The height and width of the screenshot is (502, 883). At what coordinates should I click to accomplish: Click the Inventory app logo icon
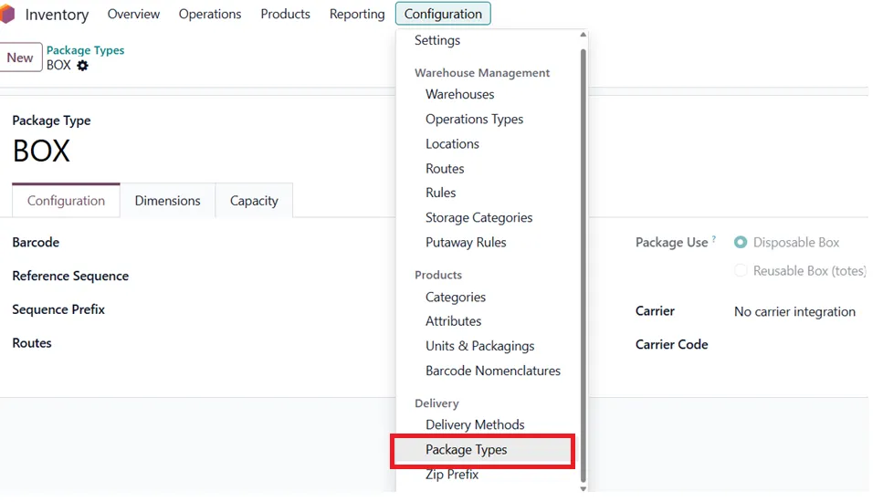coord(6,14)
